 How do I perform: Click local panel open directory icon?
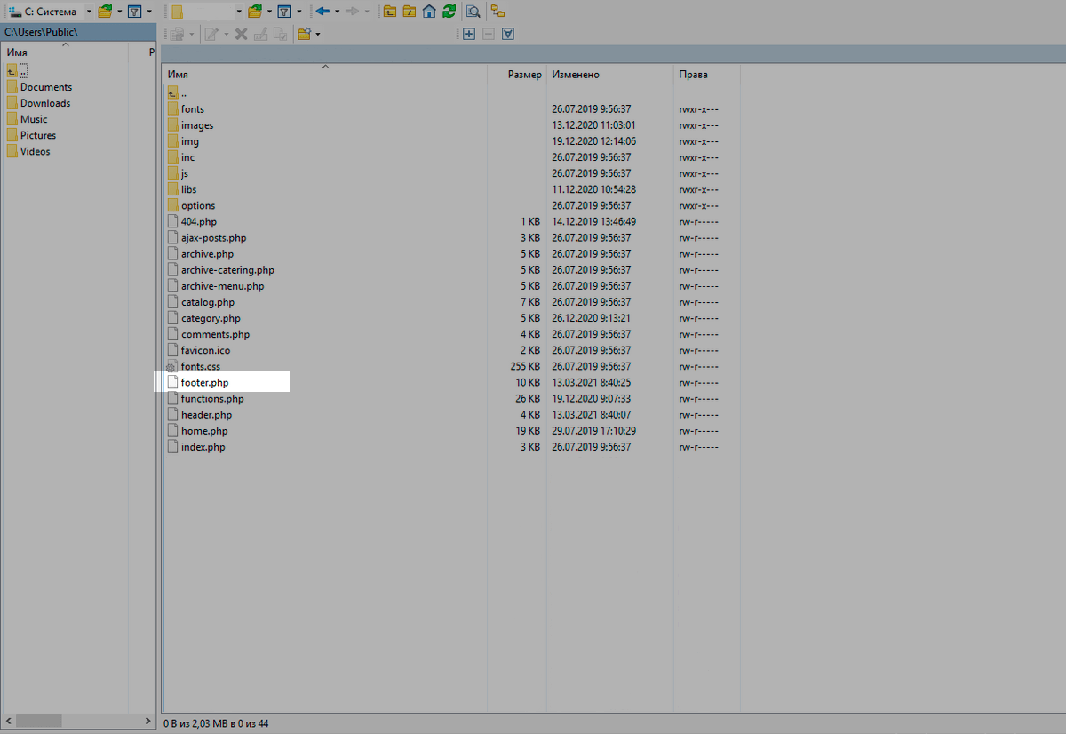[106, 12]
